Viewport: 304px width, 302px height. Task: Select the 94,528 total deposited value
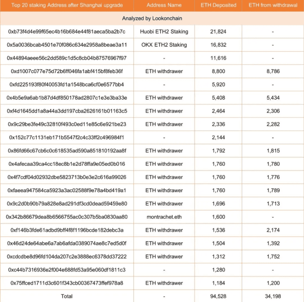pyautogui.click(x=218, y=296)
